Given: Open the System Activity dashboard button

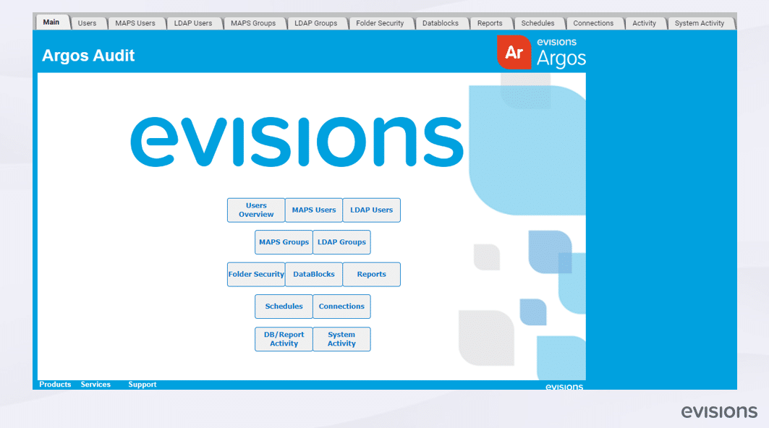Looking at the screenshot, I should 342,339.
